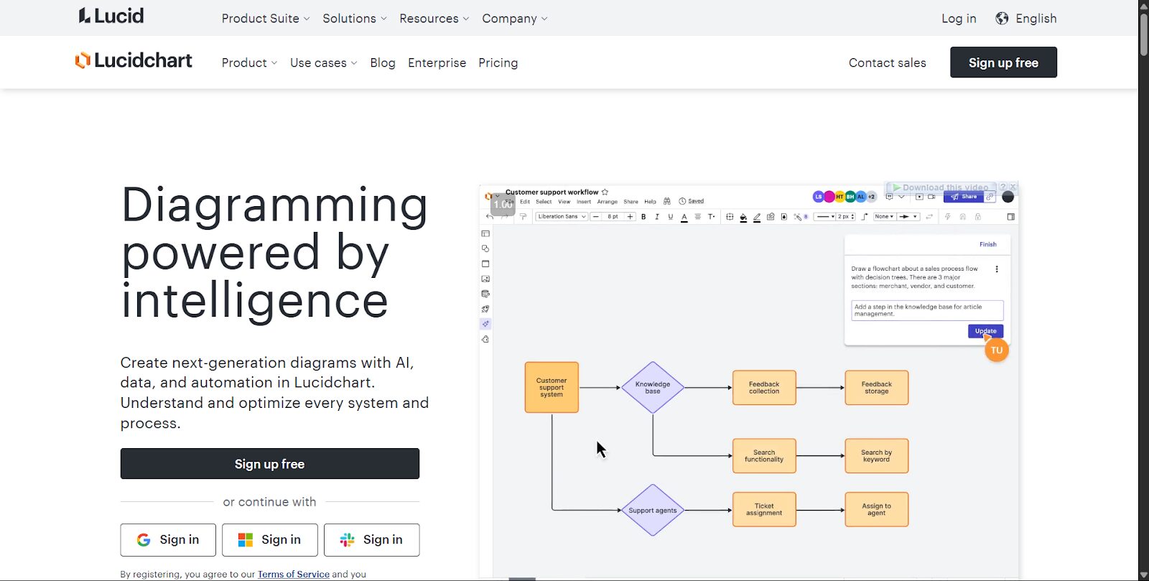
Task: Click the text color A icon
Action: (x=684, y=217)
